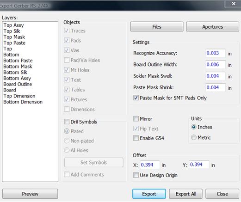Image resolution: width=241 pixels, height=202 pixels.
Task: Choose the Board Outline layer
Action: (x=18, y=84)
